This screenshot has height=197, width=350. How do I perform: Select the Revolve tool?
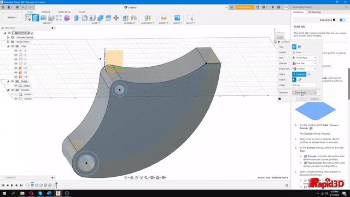point(44,18)
